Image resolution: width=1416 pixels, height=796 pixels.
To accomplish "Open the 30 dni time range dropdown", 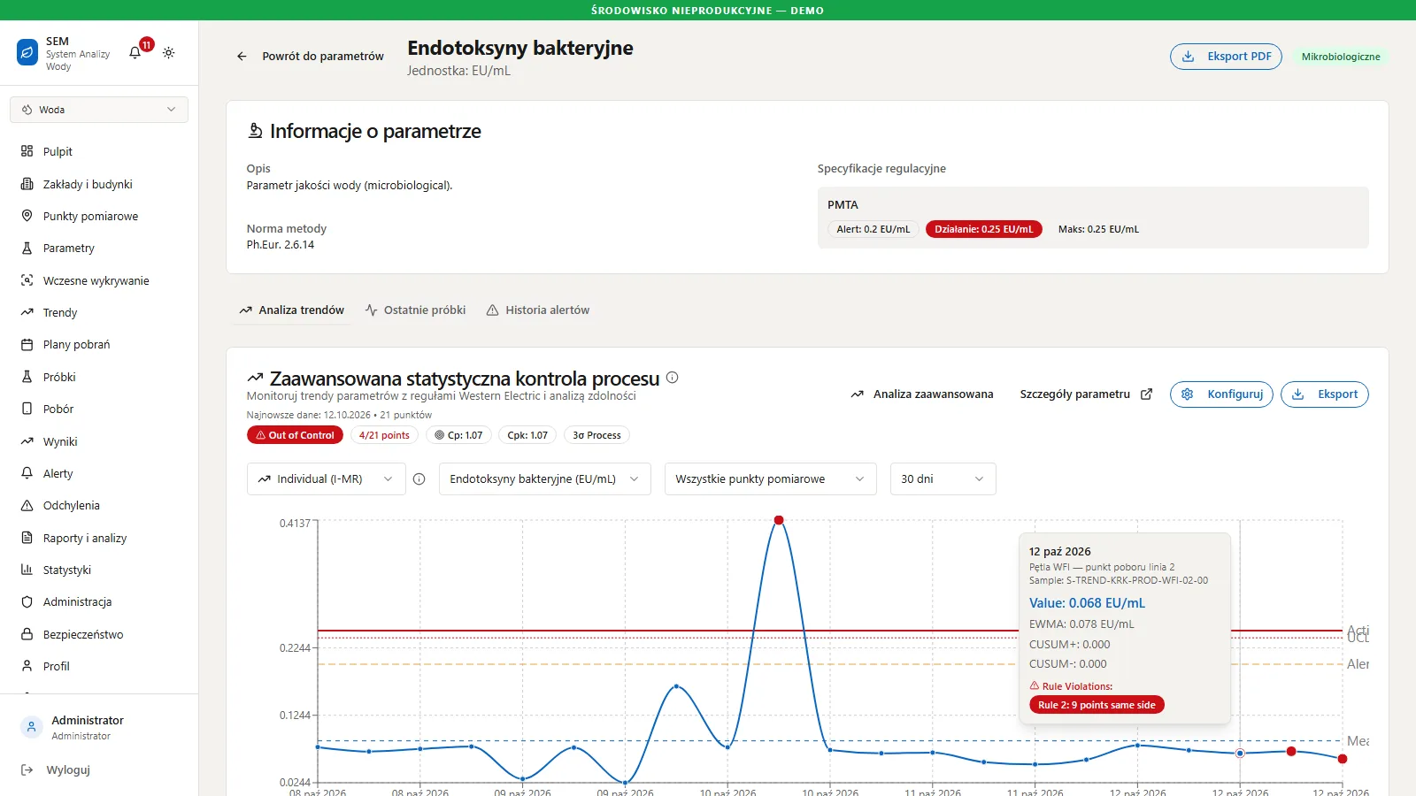I will 943,479.
